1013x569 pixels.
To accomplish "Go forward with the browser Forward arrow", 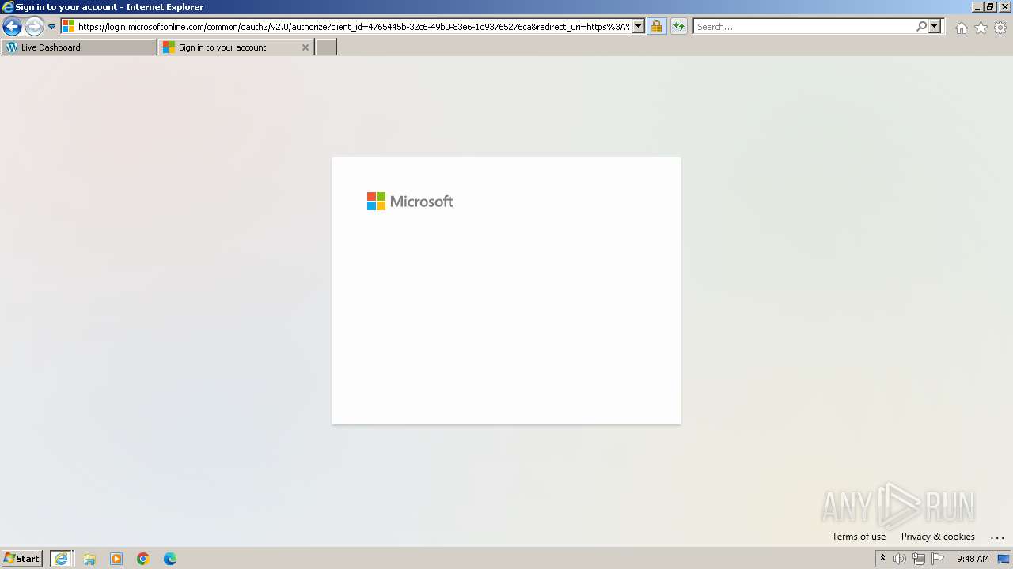I will point(34,27).
